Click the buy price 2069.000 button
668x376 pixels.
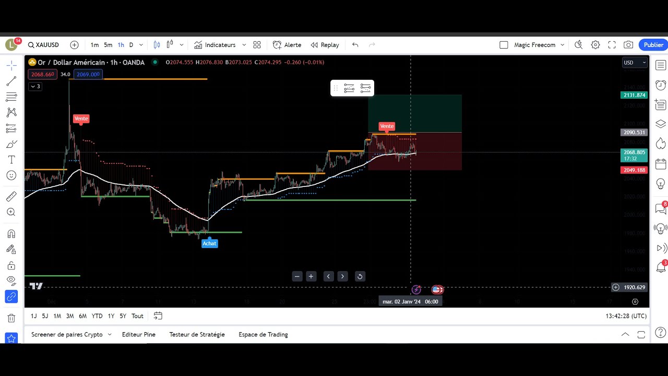click(x=88, y=74)
